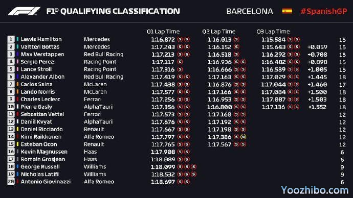The height and width of the screenshot is (198, 353).
Task: Open the Yoozhibo.com watermark link
Action: [x=315, y=190]
